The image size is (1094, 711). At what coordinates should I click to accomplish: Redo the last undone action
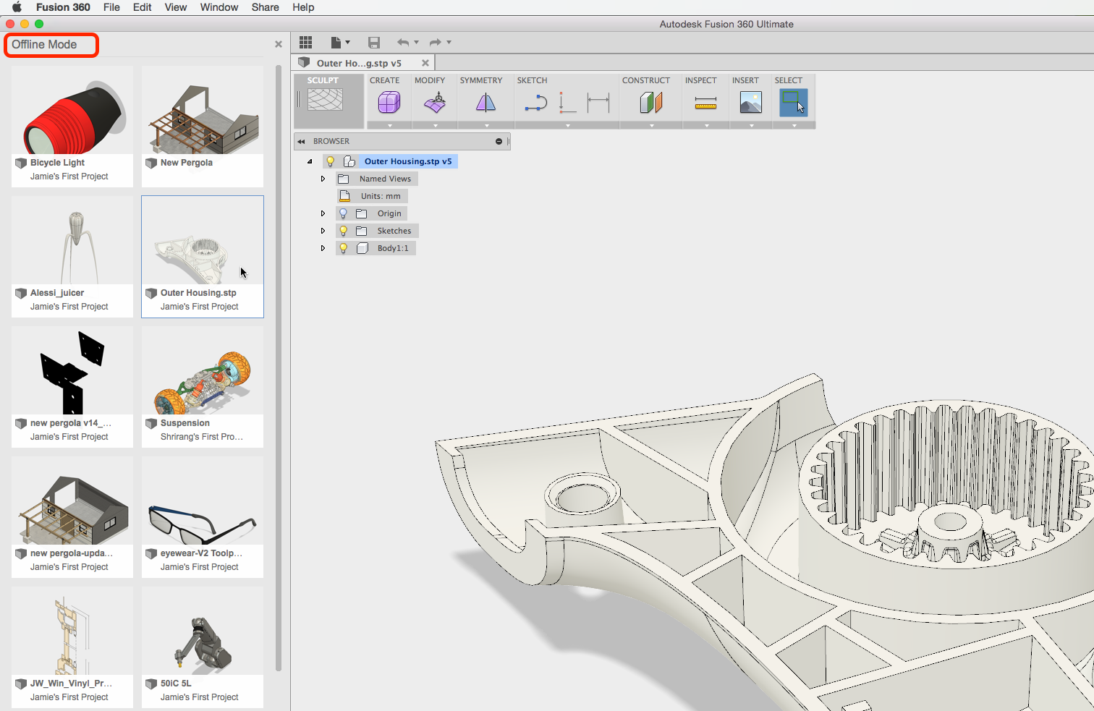[436, 43]
